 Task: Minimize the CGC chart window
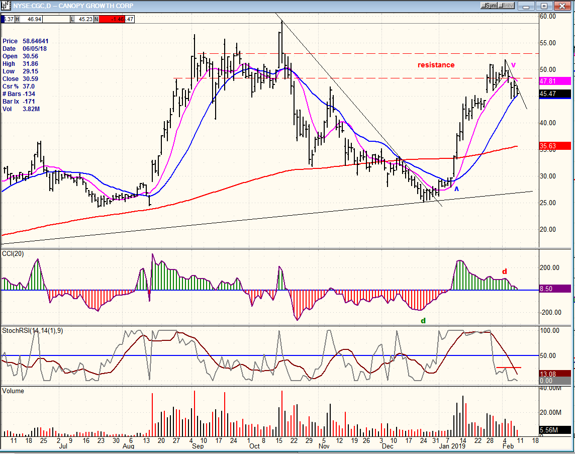click(527, 6)
